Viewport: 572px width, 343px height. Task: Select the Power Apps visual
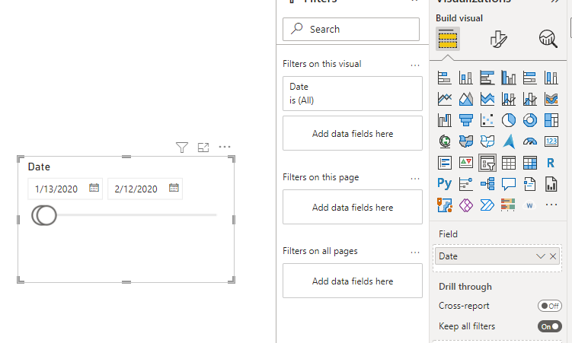(x=466, y=205)
